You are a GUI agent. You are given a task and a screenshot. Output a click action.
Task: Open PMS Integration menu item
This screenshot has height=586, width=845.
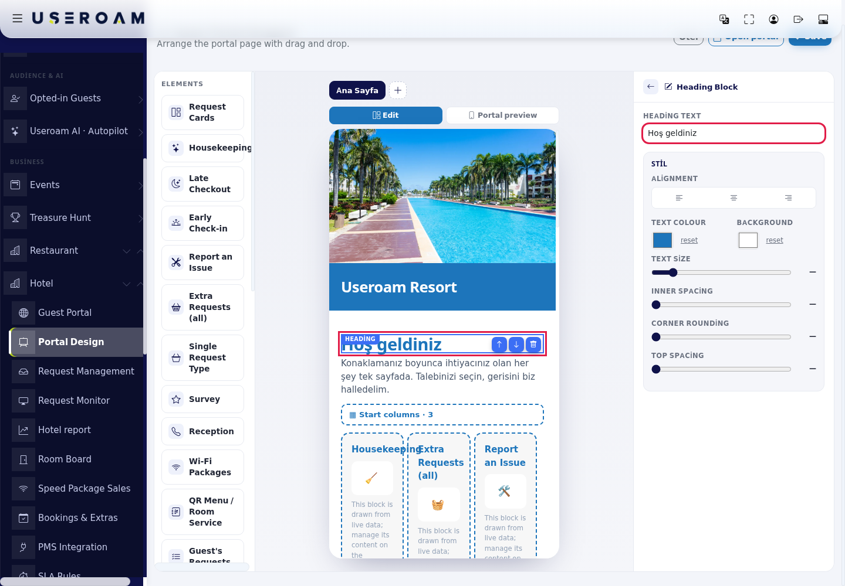(77, 547)
